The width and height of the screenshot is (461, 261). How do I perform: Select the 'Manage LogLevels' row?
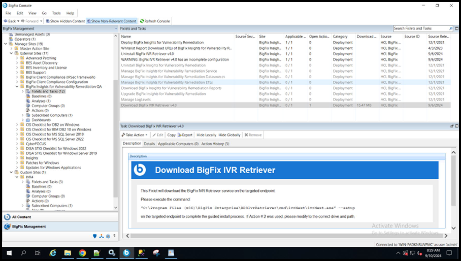click(285, 100)
